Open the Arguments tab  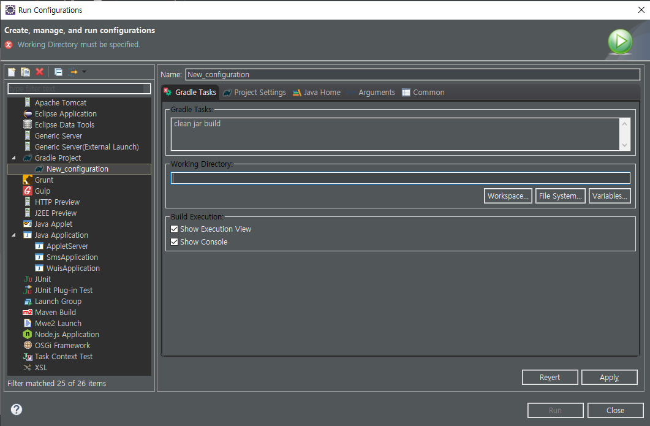click(371, 92)
